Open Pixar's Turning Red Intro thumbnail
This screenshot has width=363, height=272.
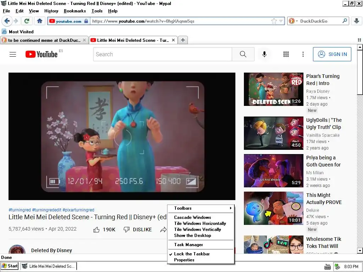(x=273, y=89)
